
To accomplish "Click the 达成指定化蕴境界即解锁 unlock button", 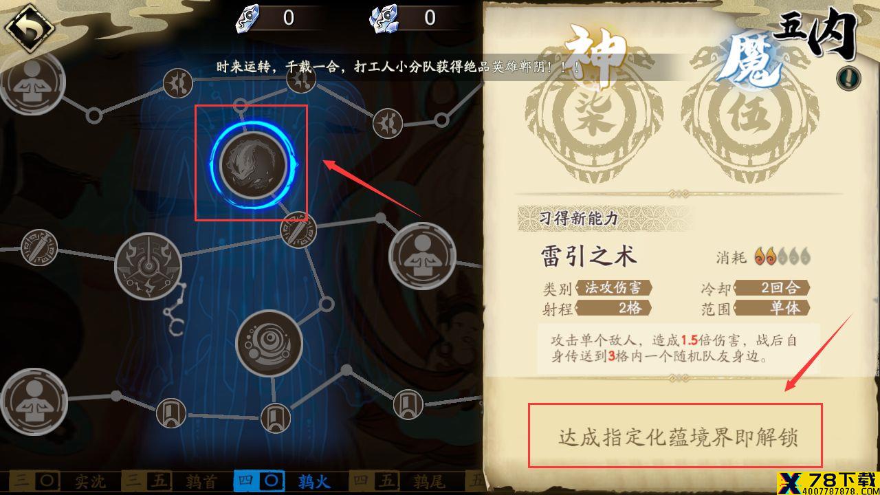I will coord(675,436).
